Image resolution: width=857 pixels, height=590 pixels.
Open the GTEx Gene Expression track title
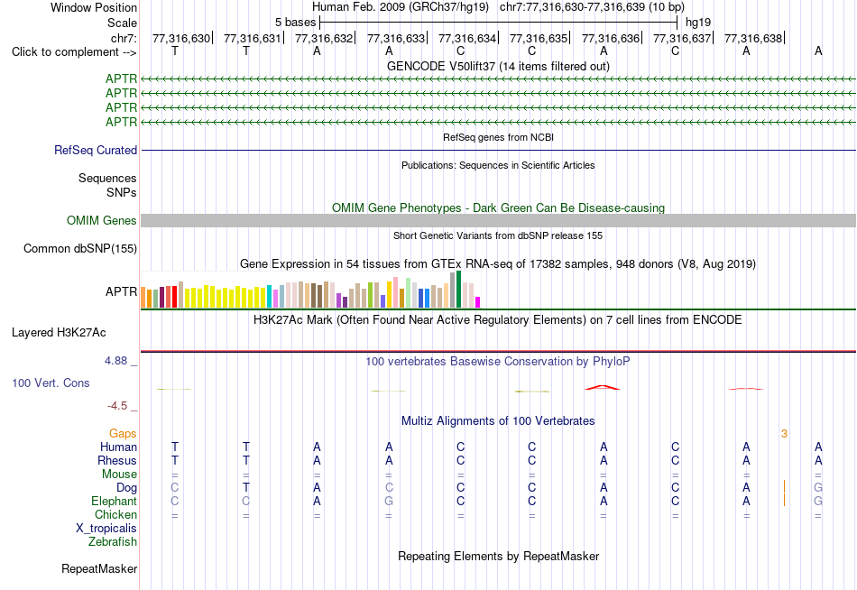tap(498, 264)
